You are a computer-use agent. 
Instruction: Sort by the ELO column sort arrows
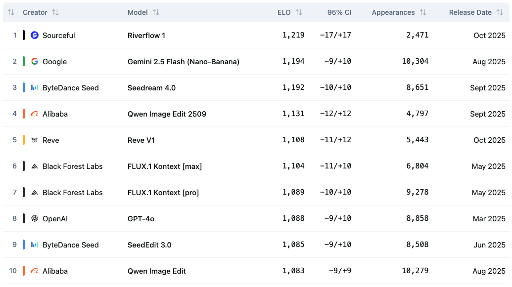tap(299, 12)
